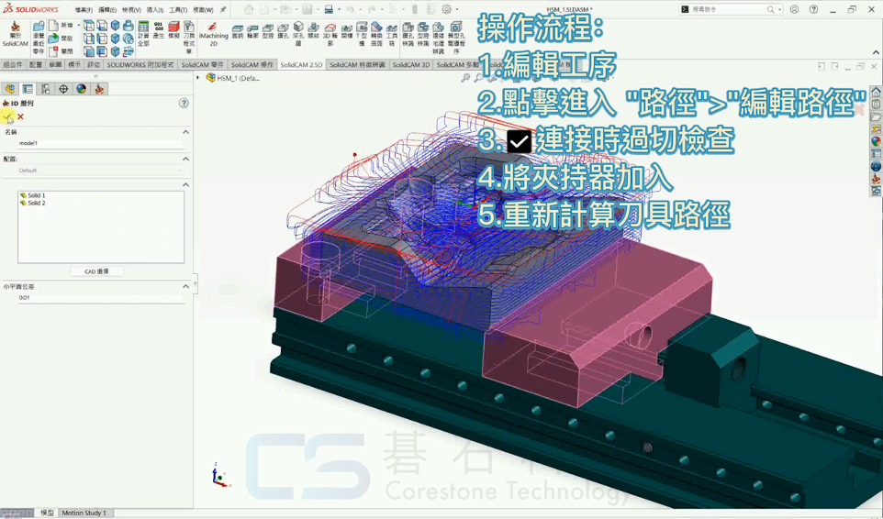Open the DisplayManager color ball tab
Viewport: 883px width, 519px height.
pos(81,89)
